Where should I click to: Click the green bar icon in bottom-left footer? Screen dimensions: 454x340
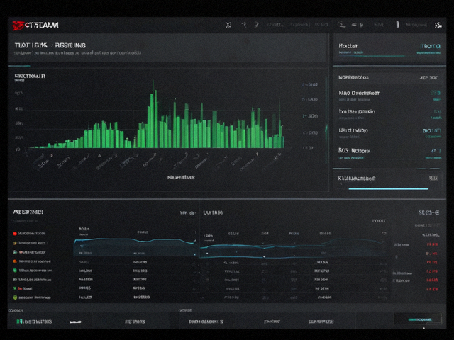19,322
